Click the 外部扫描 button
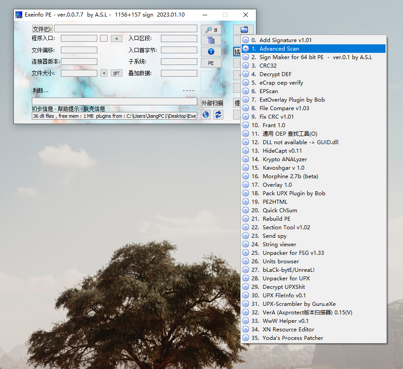 click(x=212, y=103)
